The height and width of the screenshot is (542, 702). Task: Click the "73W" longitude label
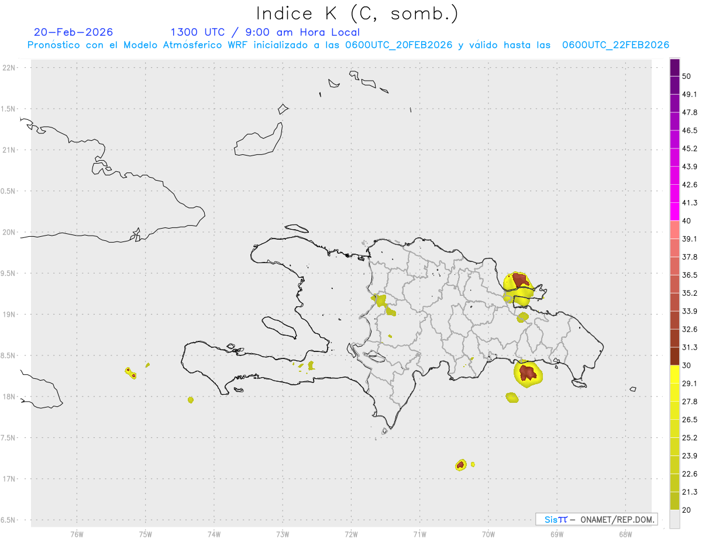pos(283,534)
